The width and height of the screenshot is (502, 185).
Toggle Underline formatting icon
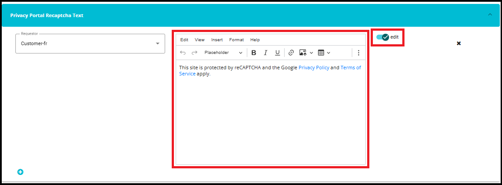(x=277, y=53)
